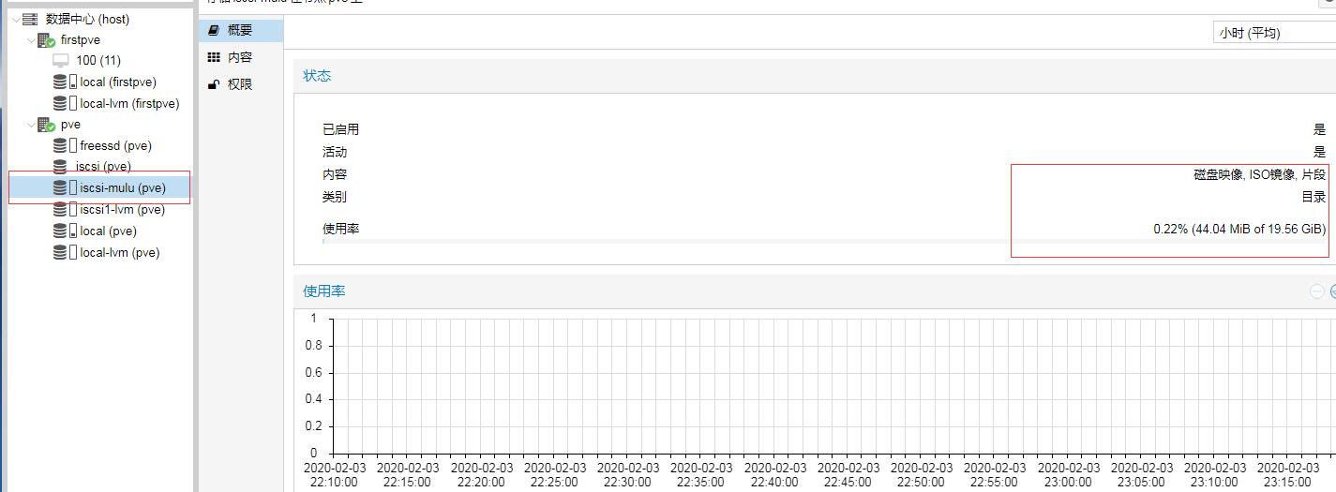
Task: Collapse the 数据中心 (host) tree
Action: (x=14, y=19)
